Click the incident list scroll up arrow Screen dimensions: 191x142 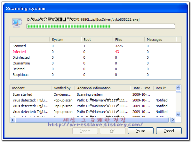178,87
